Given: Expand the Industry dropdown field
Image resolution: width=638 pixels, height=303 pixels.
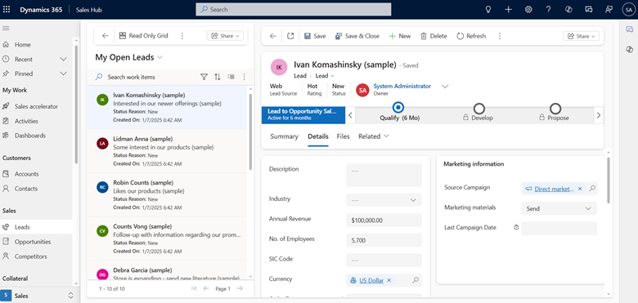Looking at the screenshot, I should [x=384, y=200].
